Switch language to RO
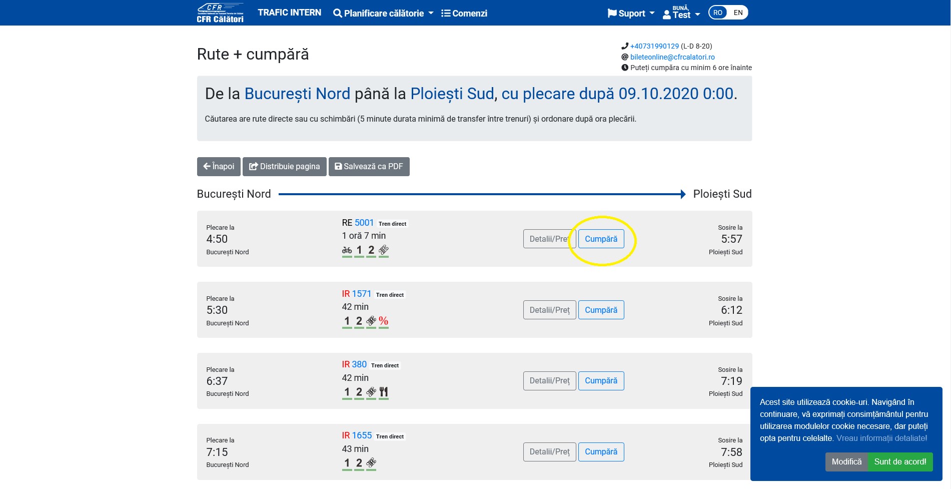 pos(718,13)
